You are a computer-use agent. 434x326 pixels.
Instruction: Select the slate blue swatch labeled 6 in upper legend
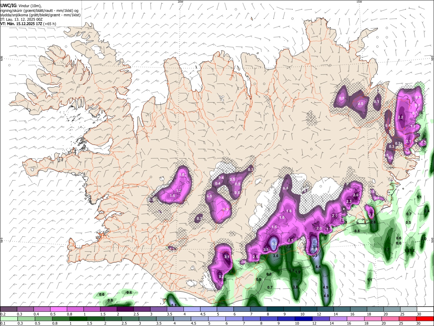pos(242,309)
